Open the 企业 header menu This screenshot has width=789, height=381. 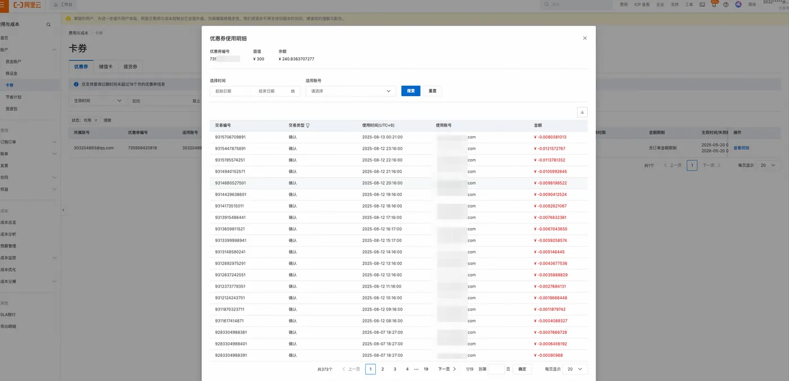click(x=660, y=4)
